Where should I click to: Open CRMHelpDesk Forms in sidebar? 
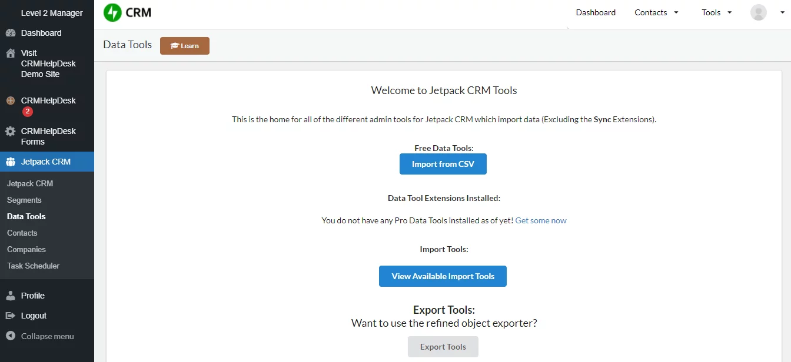[47, 136]
